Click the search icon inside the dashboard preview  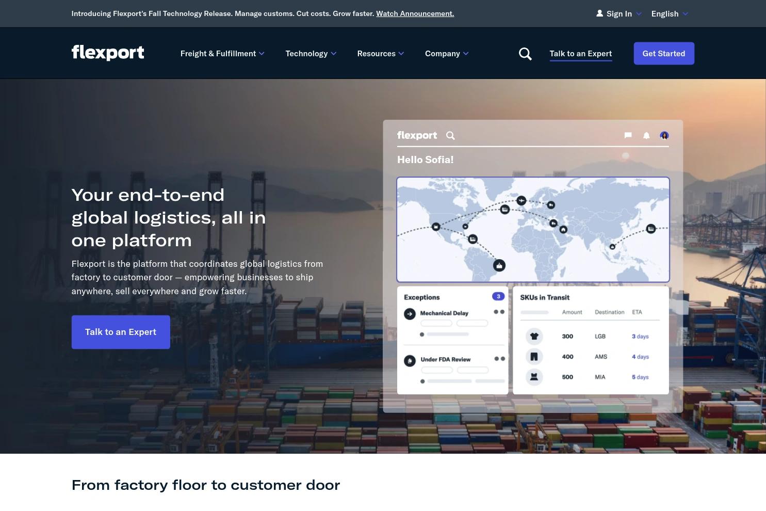(x=450, y=135)
